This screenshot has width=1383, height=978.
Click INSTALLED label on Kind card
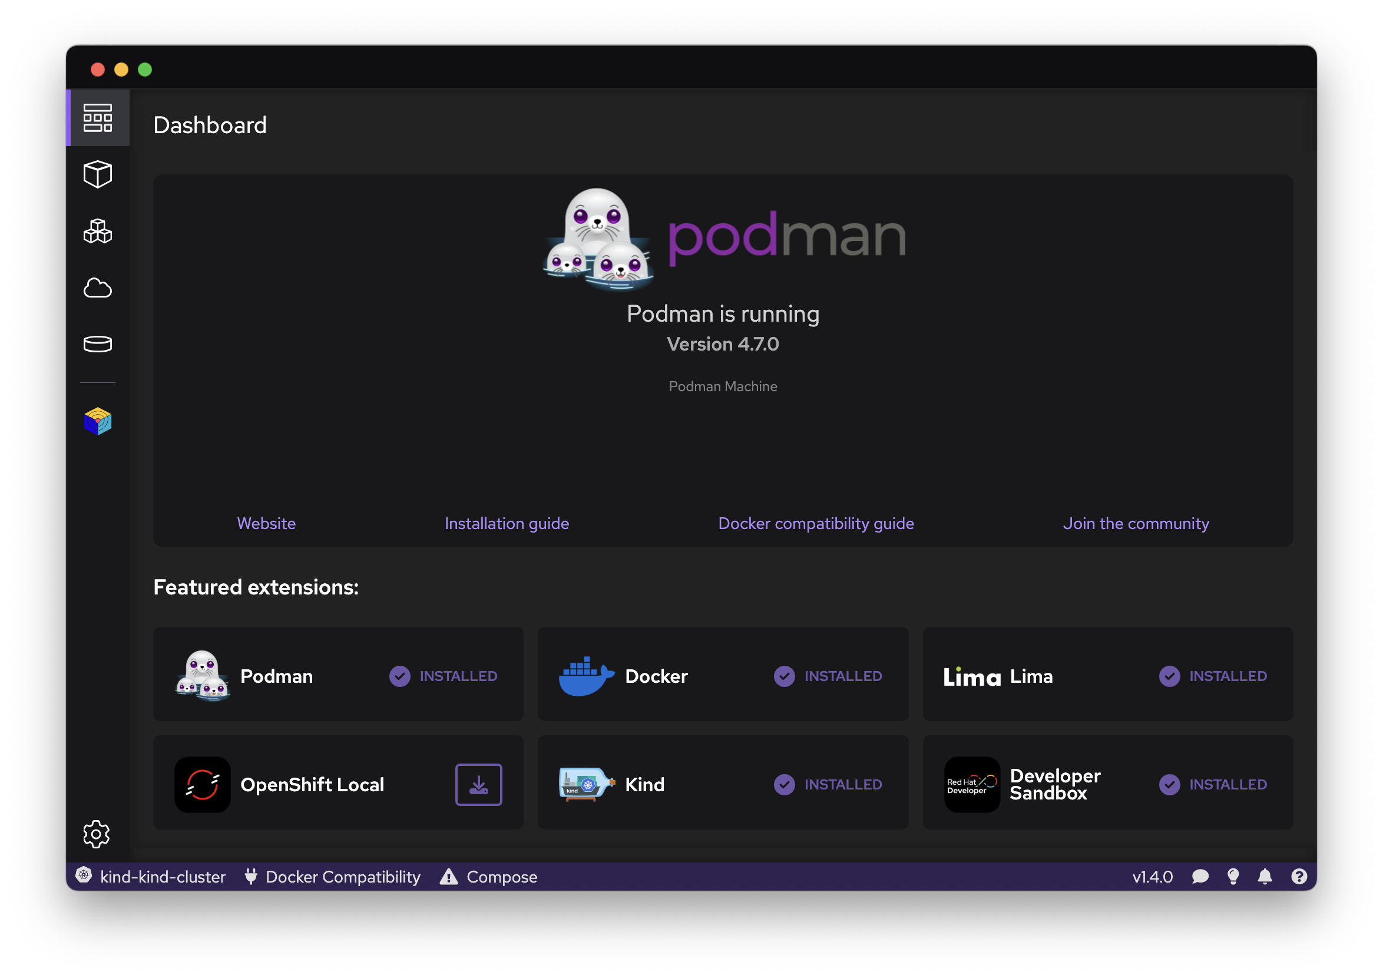click(x=843, y=785)
